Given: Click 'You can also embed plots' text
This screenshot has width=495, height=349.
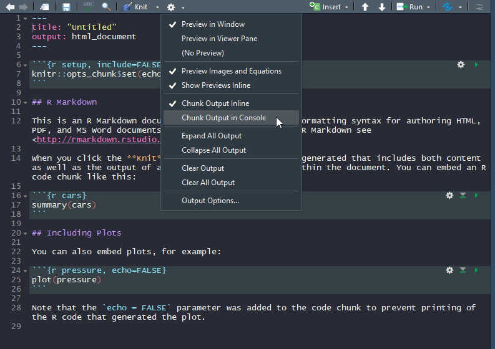Looking at the screenshot, I should [x=126, y=252].
